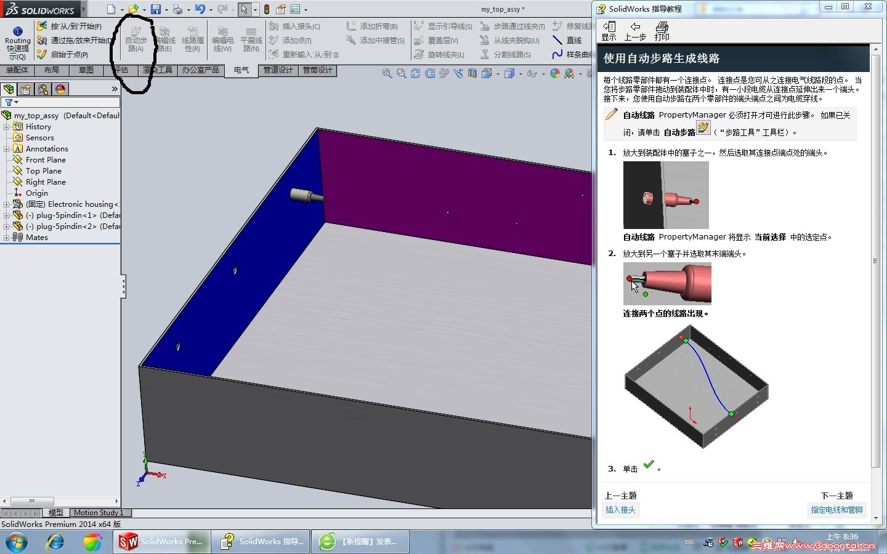Open the Options icon in the quick toolbar

296,9
